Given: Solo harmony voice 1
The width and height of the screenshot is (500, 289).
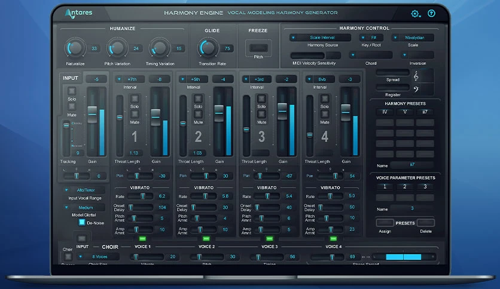Looking at the screenshot, I should (135, 99).
